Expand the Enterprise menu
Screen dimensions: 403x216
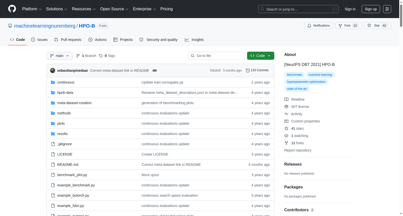(x=145, y=9)
